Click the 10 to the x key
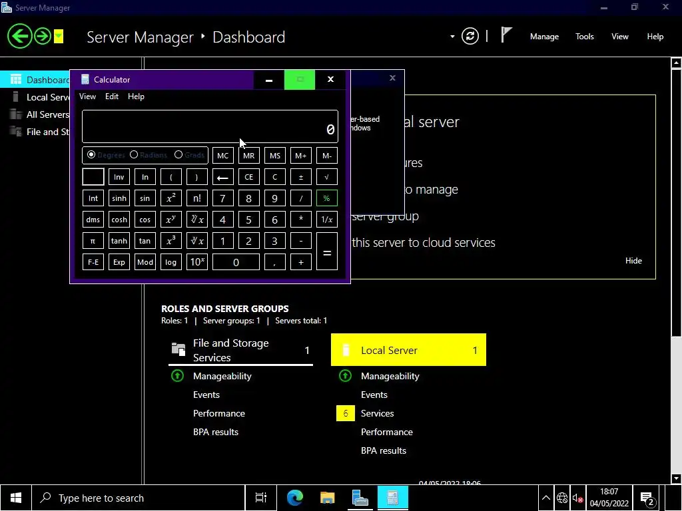Image resolution: width=682 pixels, height=511 pixels. click(x=197, y=262)
